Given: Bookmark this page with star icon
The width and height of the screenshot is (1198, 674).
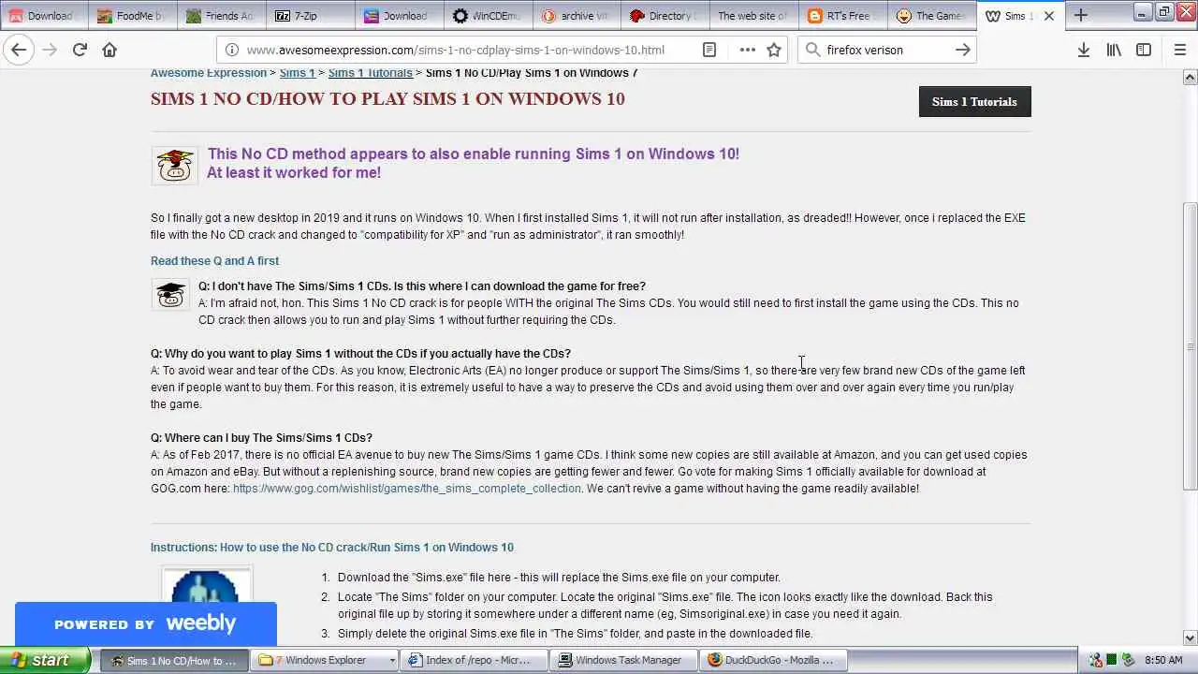Looking at the screenshot, I should 774,50.
